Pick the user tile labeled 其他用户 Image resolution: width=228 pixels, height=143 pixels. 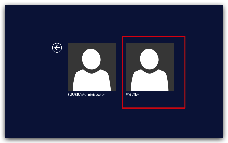[150, 69]
